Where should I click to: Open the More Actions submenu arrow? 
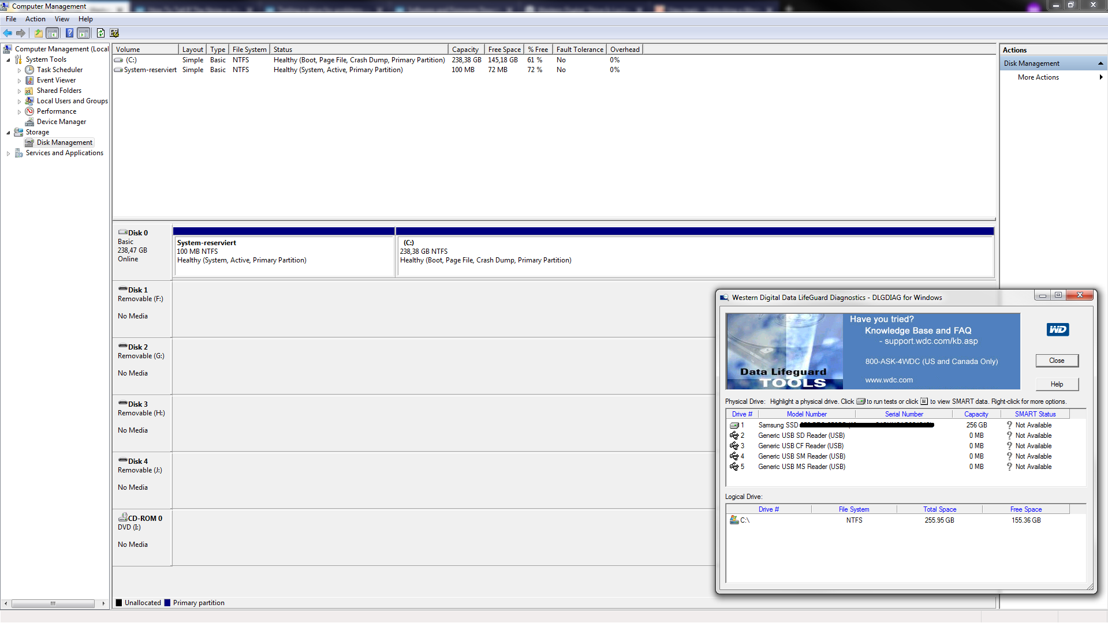(1101, 77)
